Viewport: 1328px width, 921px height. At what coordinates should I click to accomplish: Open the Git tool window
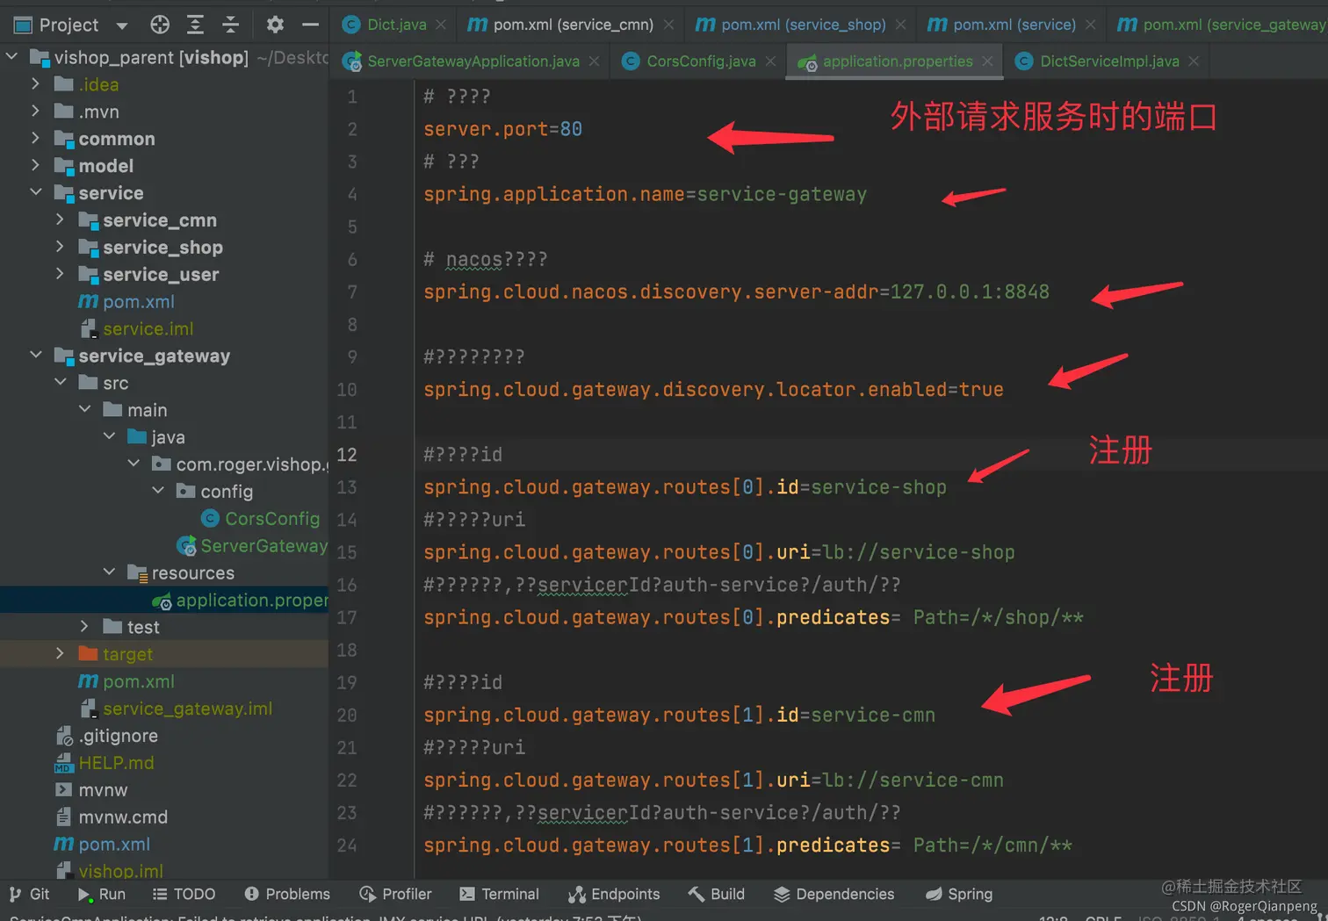click(x=30, y=894)
